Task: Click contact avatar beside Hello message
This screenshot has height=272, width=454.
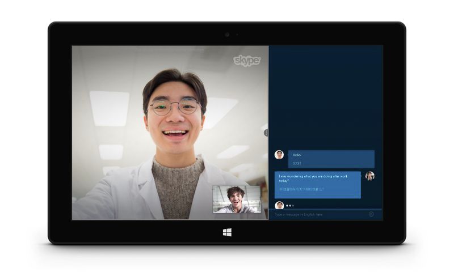Action: (x=279, y=154)
